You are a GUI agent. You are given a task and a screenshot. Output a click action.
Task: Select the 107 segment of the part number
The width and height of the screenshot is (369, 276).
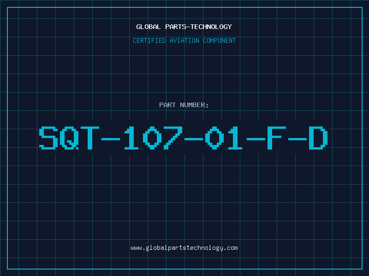coord(153,138)
